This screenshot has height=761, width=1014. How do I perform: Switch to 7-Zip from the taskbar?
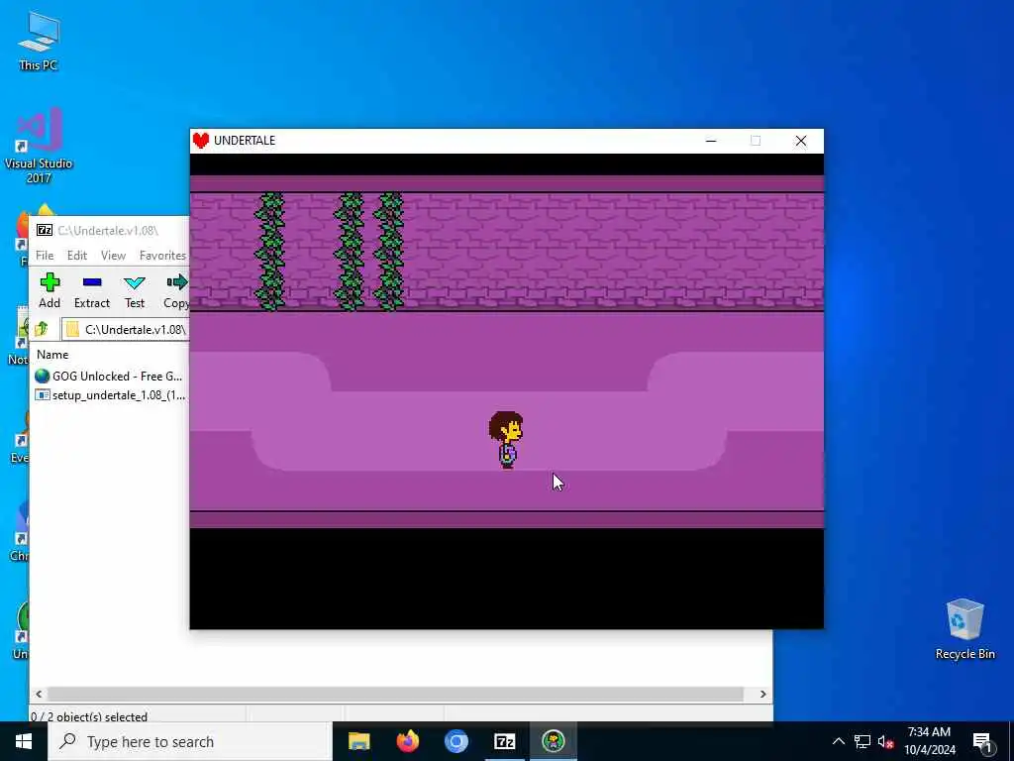[x=504, y=741]
